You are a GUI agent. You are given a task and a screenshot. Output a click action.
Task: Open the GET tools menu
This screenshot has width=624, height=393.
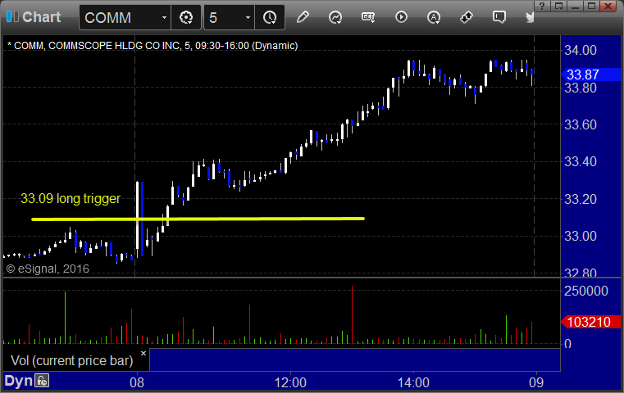click(x=368, y=17)
